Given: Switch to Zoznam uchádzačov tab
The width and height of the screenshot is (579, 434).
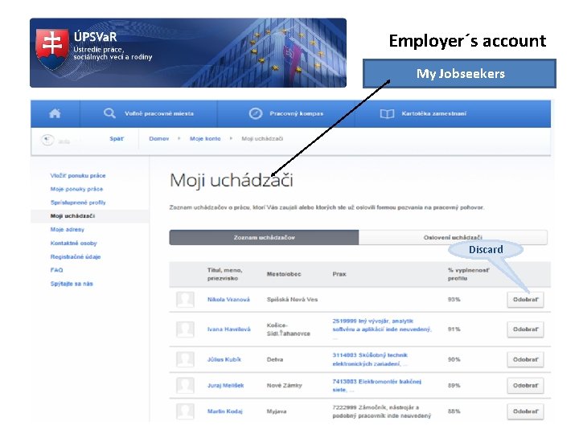Looking at the screenshot, I should tap(264, 237).
